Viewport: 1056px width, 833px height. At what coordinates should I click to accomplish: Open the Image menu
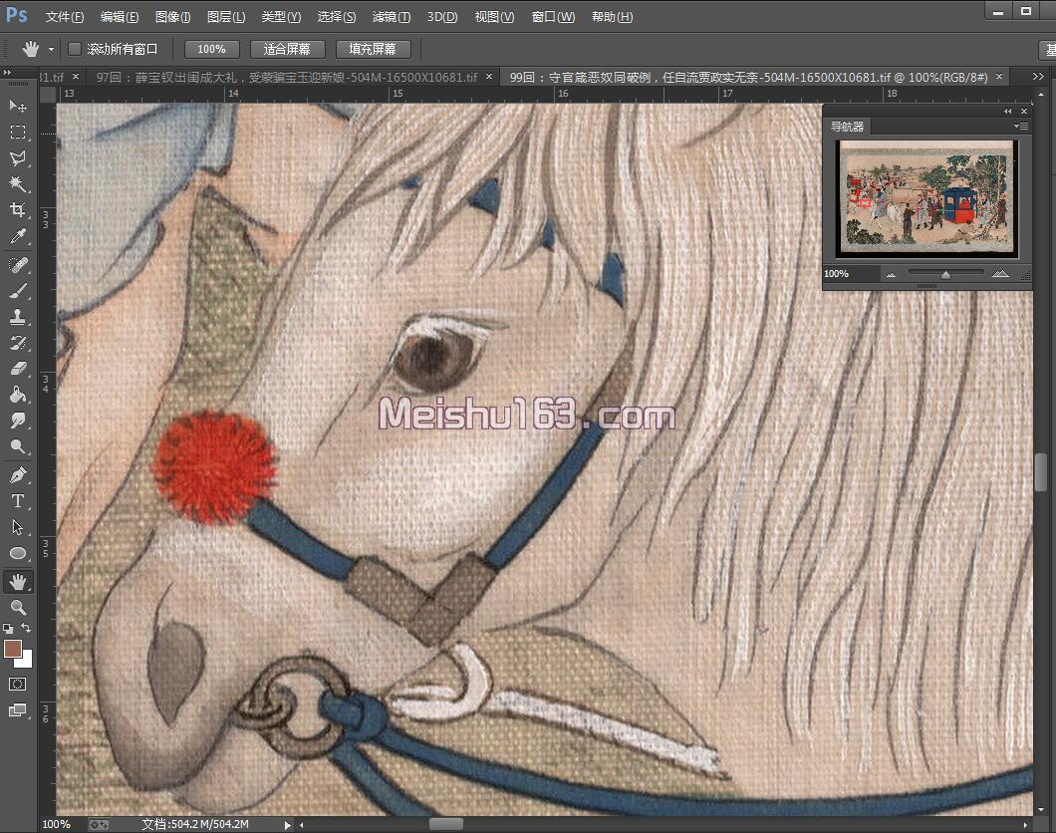tap(172, 17)
